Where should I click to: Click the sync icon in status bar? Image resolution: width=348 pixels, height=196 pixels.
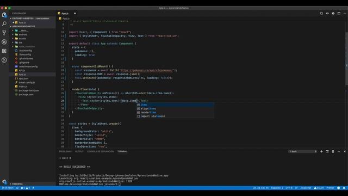(17, 188)
